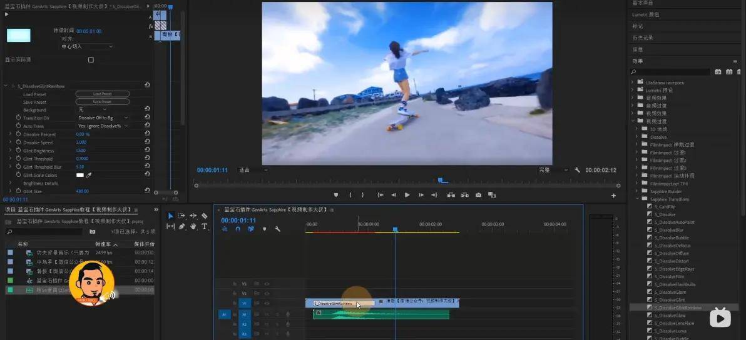
Task: Toggle timeline Snap magnet icon
Action: coord(238,229)
